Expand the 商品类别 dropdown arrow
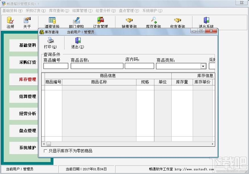 [203, 66]
